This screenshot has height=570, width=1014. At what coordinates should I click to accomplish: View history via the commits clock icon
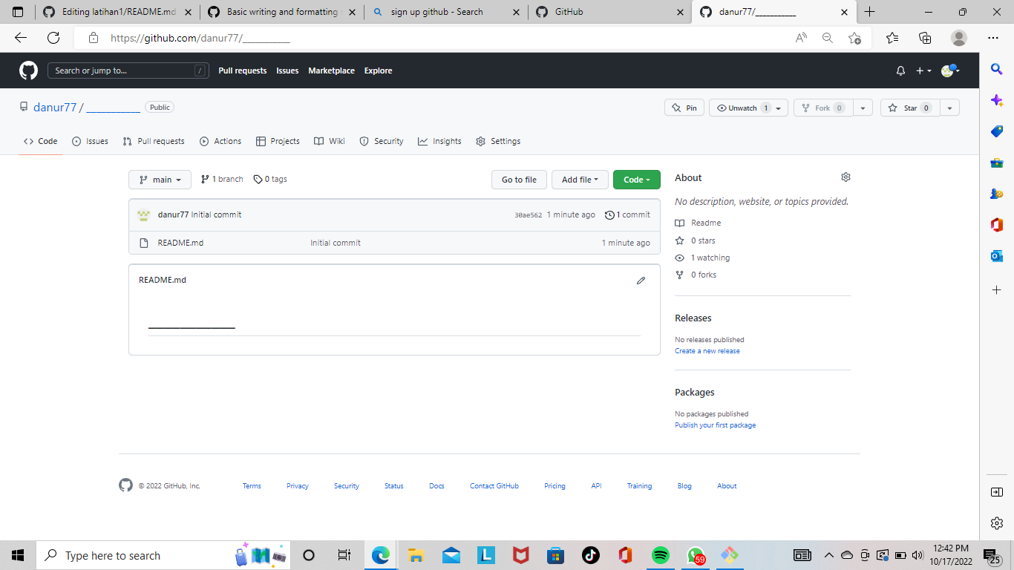pyautogui.click(x=609, y=214)
